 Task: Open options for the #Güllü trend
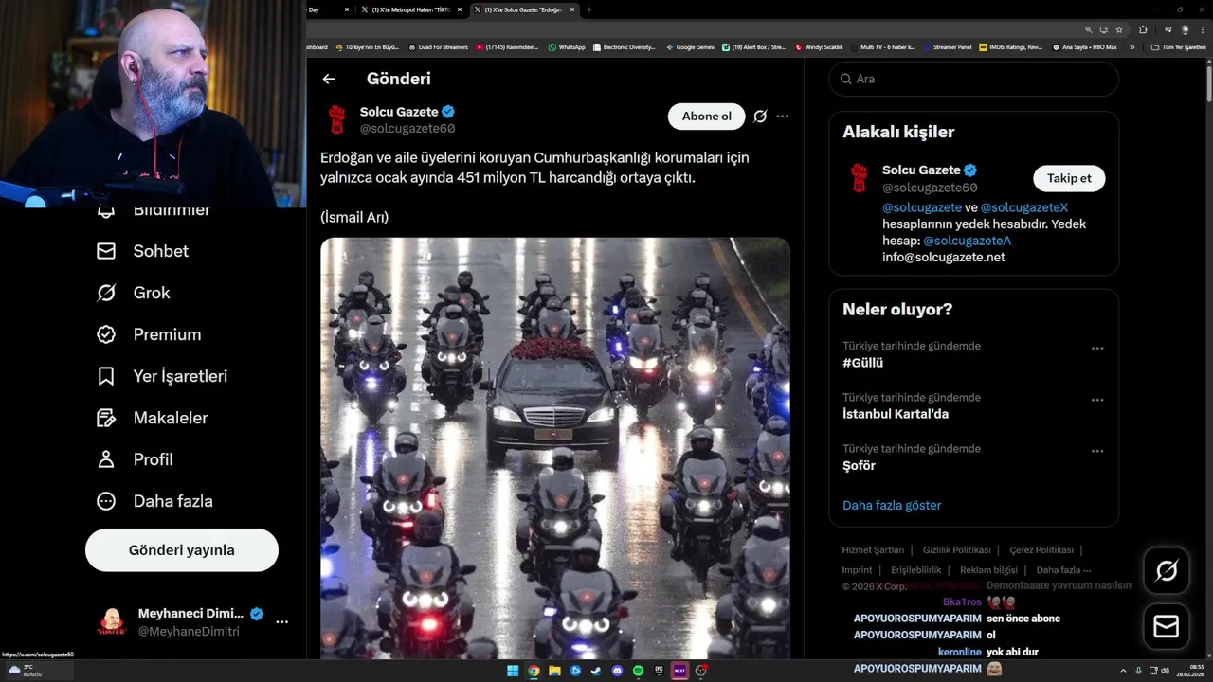click(x=1097, y=349)
